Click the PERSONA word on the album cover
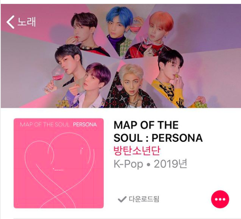The height and width of the screenshot is (219, 241). [x=85, y=124]
